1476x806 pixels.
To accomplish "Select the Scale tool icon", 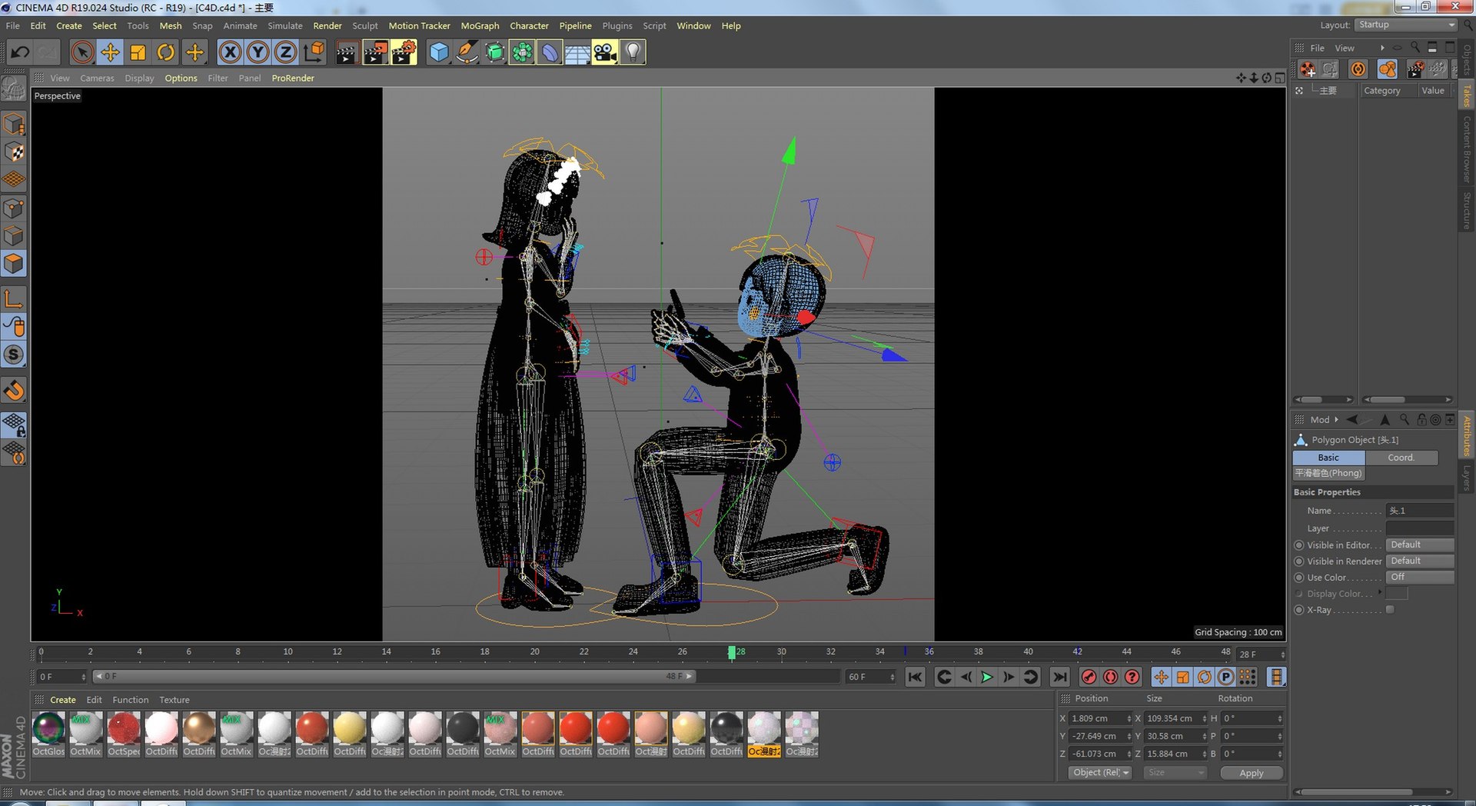I will (138, 52).
